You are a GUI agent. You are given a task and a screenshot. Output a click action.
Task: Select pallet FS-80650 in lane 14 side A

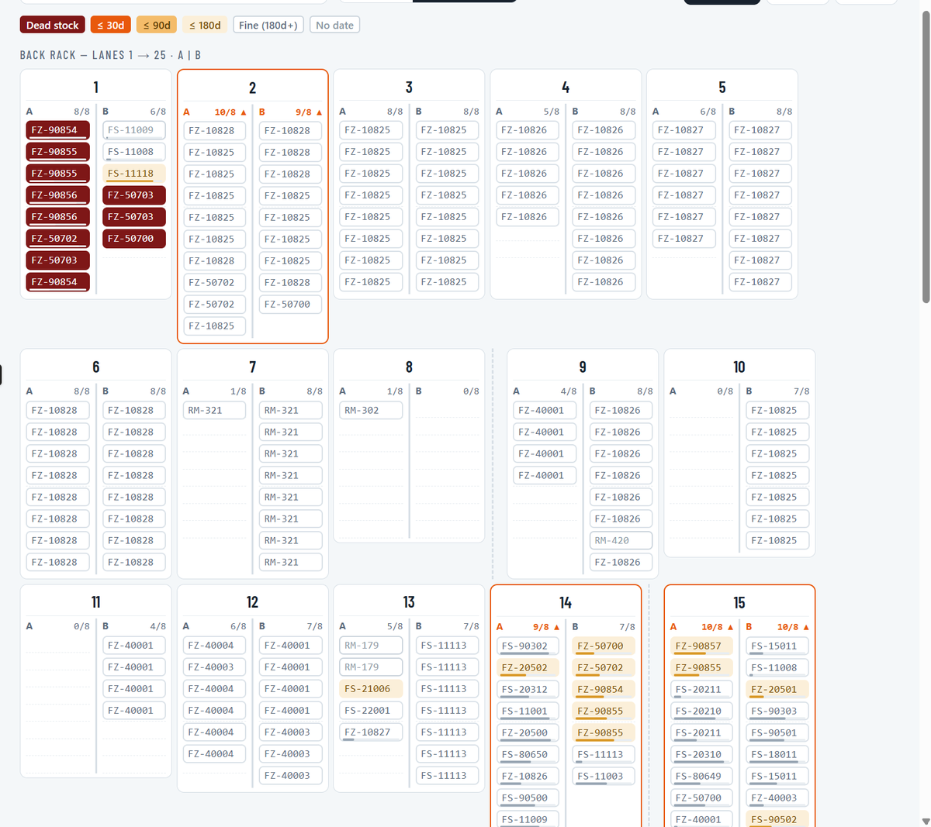[x=528, y=754]
